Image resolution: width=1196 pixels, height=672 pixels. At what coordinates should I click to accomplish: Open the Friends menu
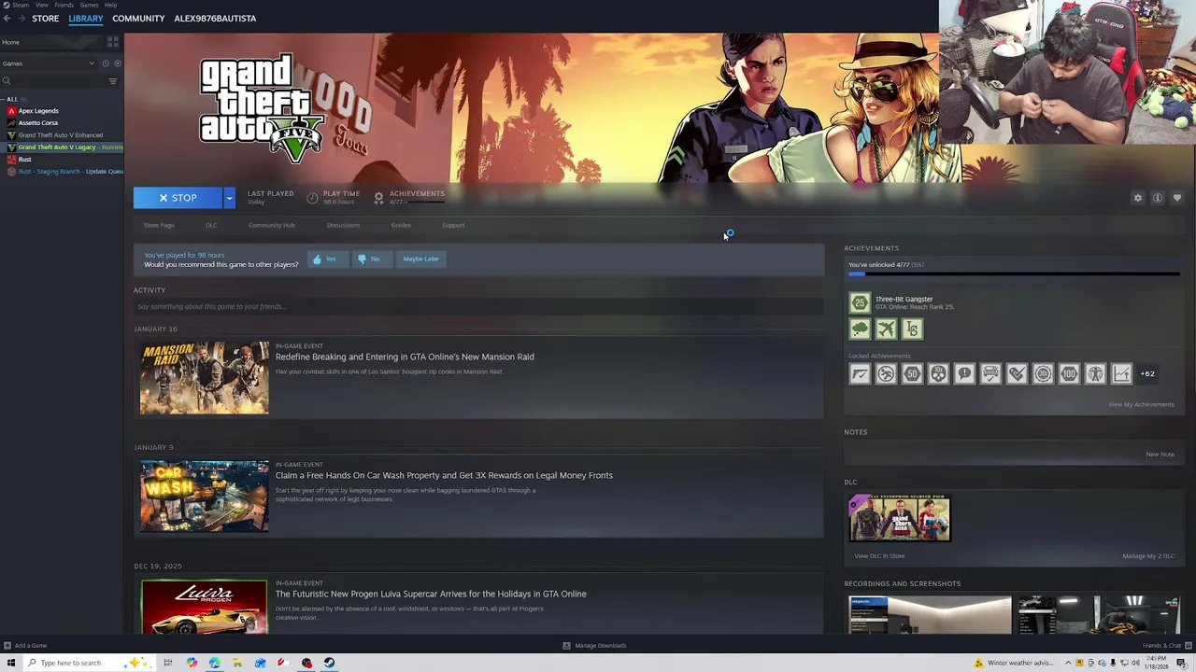click(64, 5)
